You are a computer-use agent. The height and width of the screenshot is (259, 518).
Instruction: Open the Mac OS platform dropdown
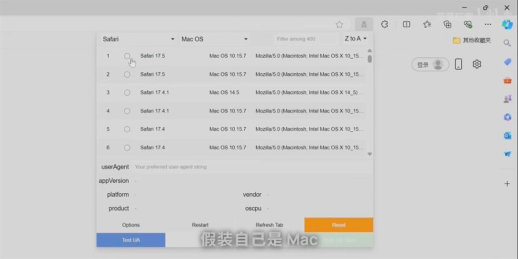click(214, 39)
